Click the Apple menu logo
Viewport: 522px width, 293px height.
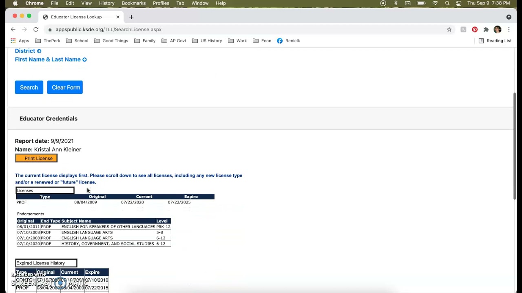[x=15, y=3]
